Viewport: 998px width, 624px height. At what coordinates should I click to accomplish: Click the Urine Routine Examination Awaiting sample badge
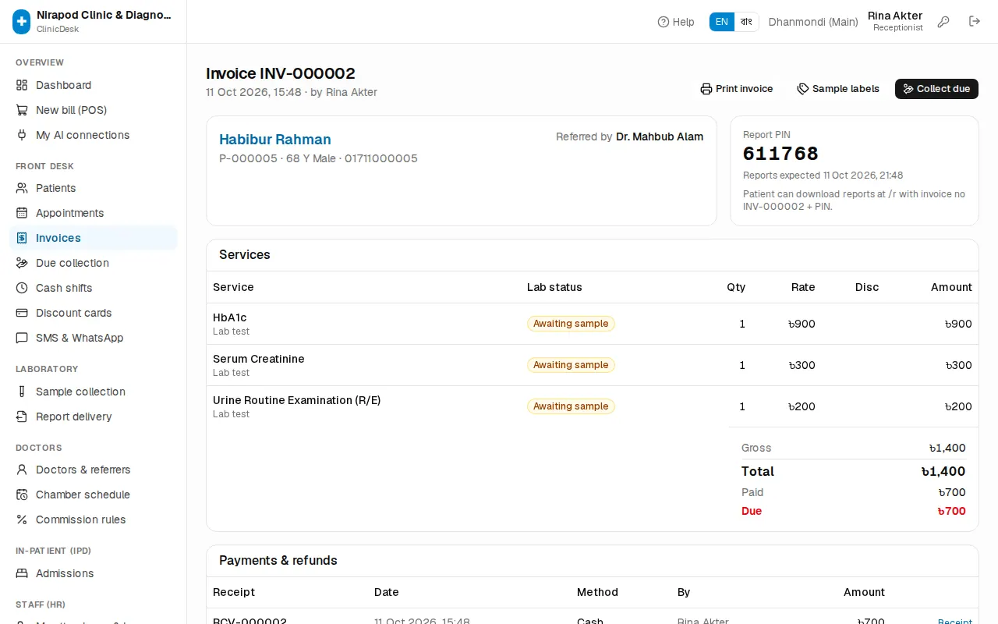click(571, 406)
